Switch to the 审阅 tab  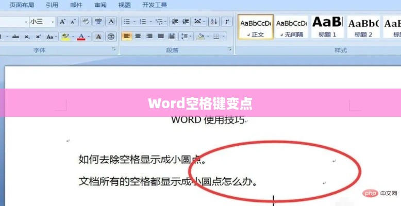coord(100,5)
